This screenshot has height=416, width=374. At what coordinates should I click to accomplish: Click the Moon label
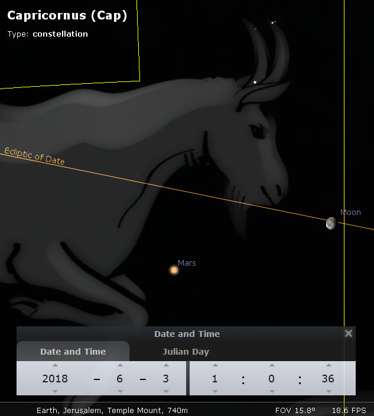(350, 212)
